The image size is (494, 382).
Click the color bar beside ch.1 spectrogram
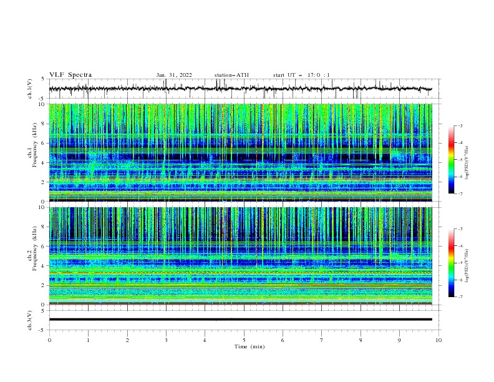[451, 160]
